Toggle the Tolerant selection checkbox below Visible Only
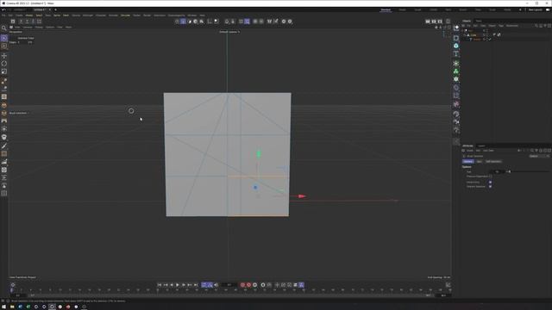 point(490,187)
